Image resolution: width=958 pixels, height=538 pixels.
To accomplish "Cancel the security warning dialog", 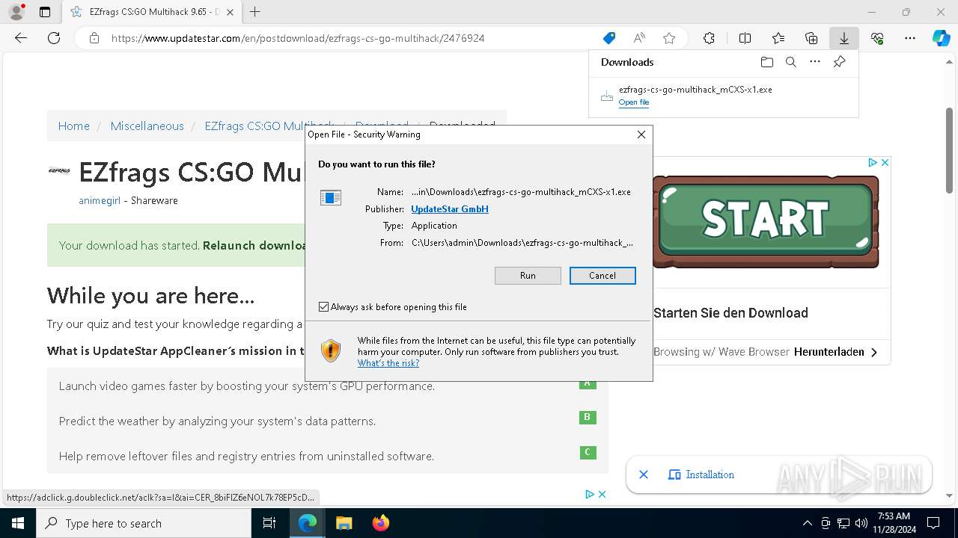I will click(x=602, y=276).
